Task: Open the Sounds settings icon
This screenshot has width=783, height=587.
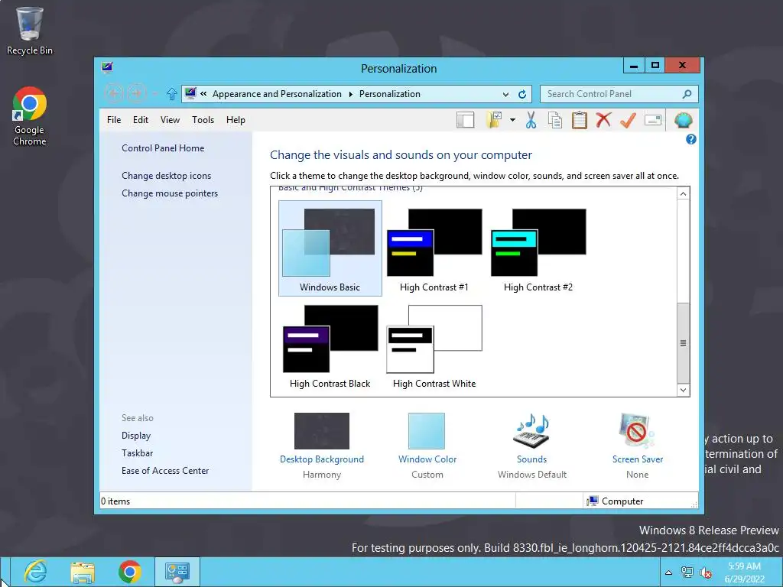Action: pyautogui.click(x=532, y=431)
